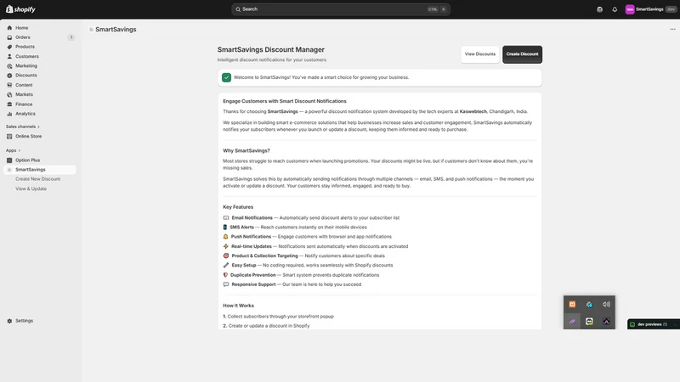Click the Create Discount button
Image resolution: width=680 pixels, height=382 pixels.
[x=522, y=54]
